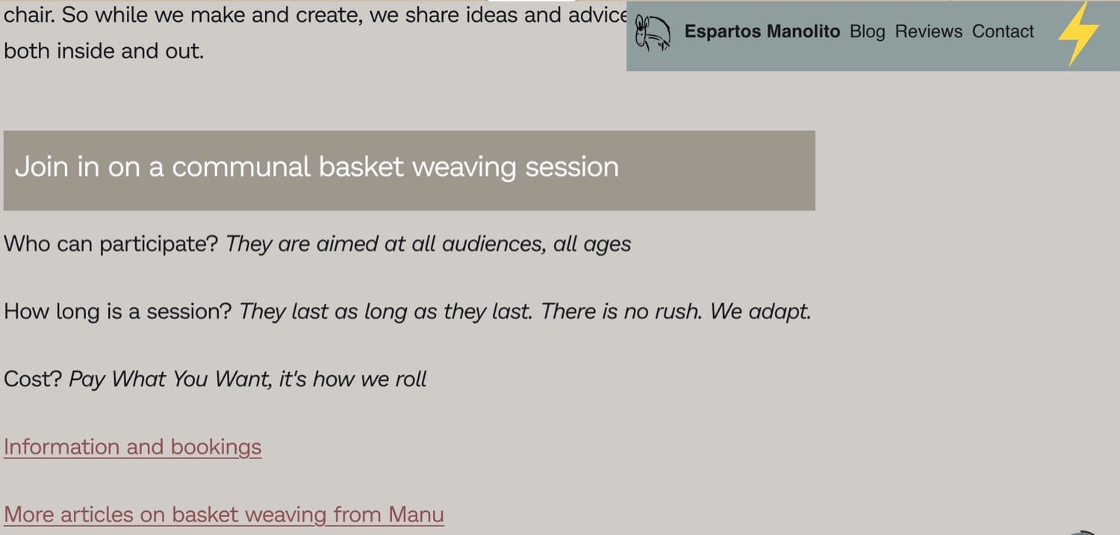Image resolution: width=1120 pixels, height=535 pixels.
Task: Select Contact in the navigation bar
Action: tap(1003, 31)
